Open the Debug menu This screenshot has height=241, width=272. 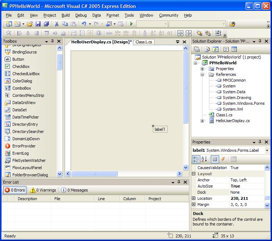tap(81, 15)
